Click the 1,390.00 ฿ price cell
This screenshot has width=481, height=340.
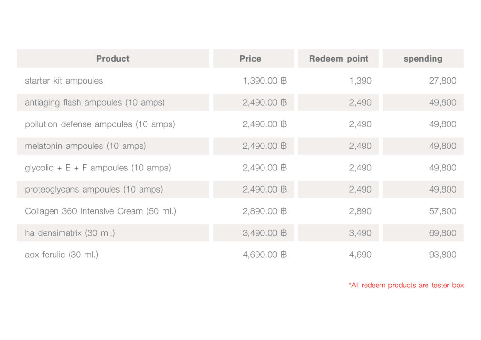(264, 81)
